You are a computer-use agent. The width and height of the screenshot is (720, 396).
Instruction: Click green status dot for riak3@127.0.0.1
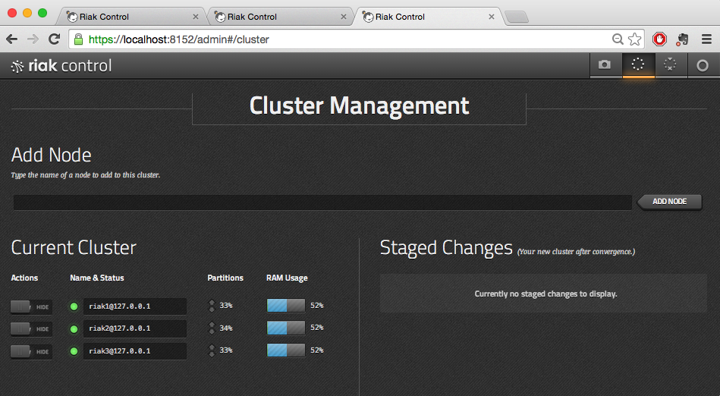74,351
